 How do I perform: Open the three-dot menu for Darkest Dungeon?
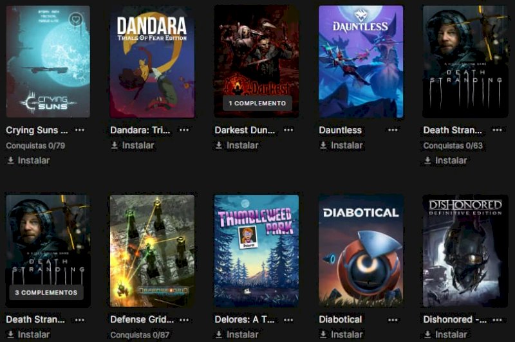(288, 130)
